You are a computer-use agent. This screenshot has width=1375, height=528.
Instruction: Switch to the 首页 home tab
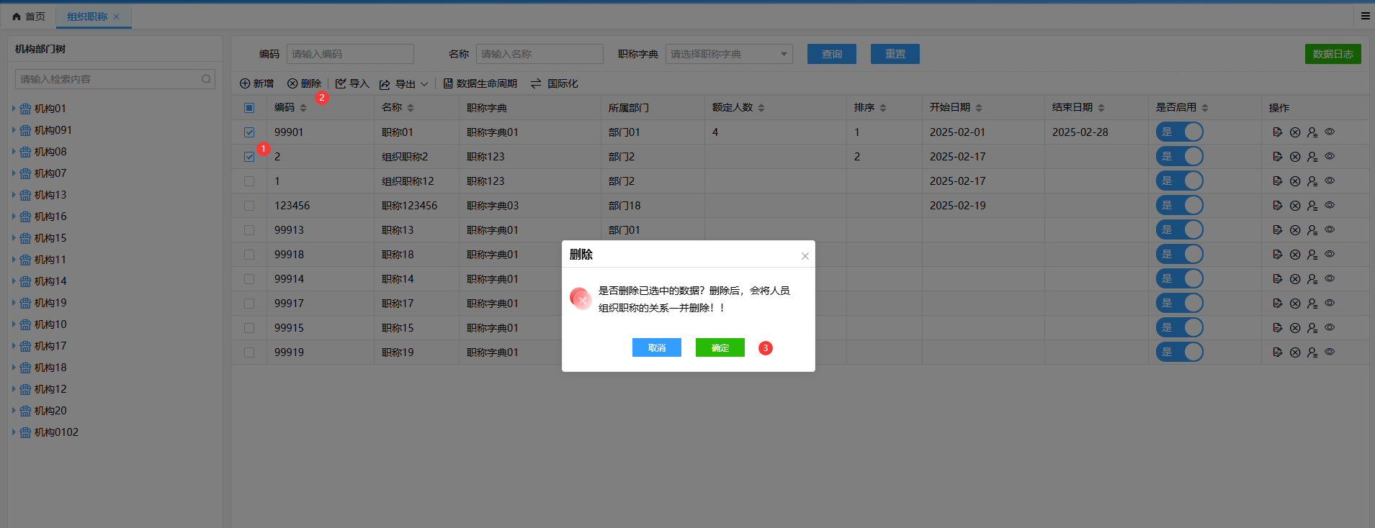pyautogui.click(x=29, y=17)
